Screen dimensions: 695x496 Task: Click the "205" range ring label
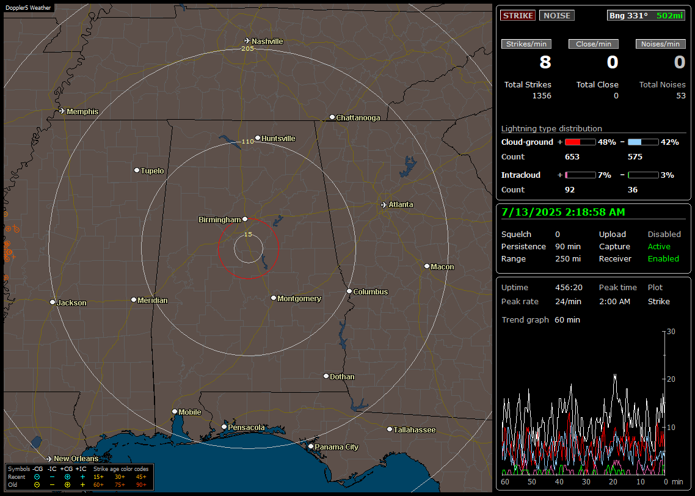247,48
